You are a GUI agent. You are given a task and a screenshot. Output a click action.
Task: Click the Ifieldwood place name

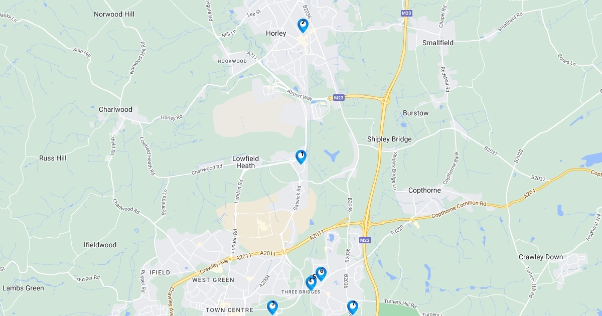(100, 245)
